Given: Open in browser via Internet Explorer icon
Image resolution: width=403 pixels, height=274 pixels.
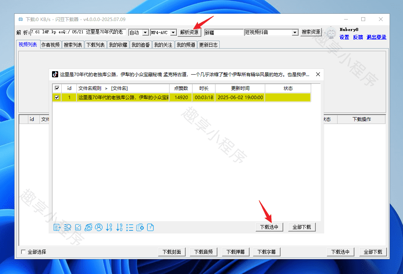Looking at the screenshot, I should (88, 227).
